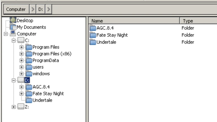Open AGC.8.4 folder icon in file list
217x122 pixels.
point(93,28)
